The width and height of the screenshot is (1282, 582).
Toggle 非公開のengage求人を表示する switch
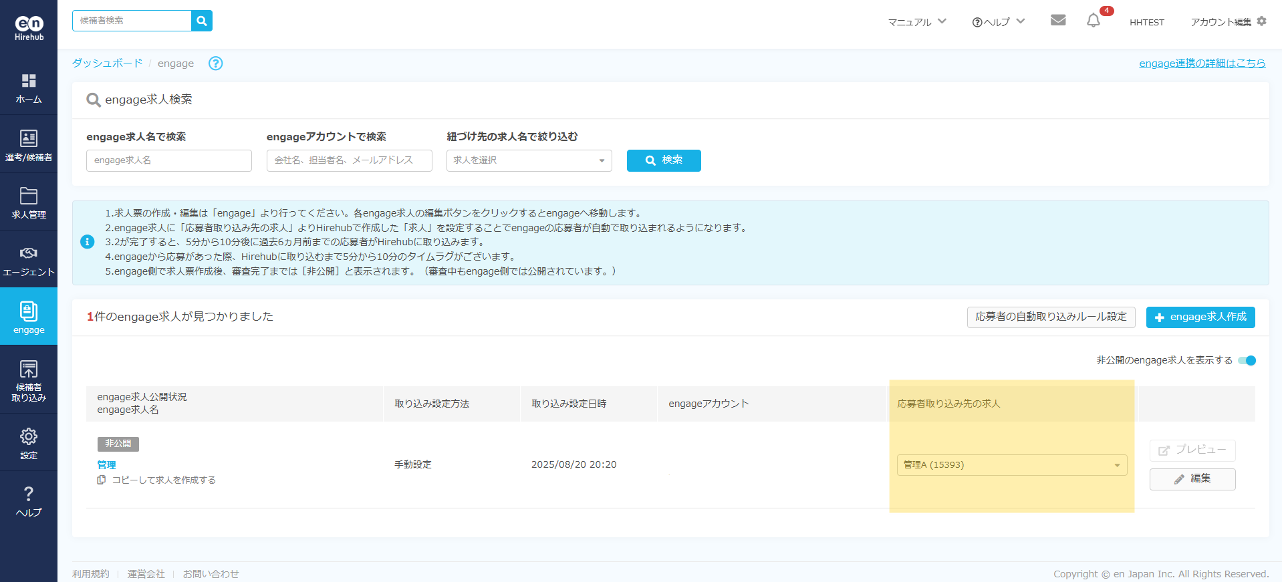[x=1247, y=361]
